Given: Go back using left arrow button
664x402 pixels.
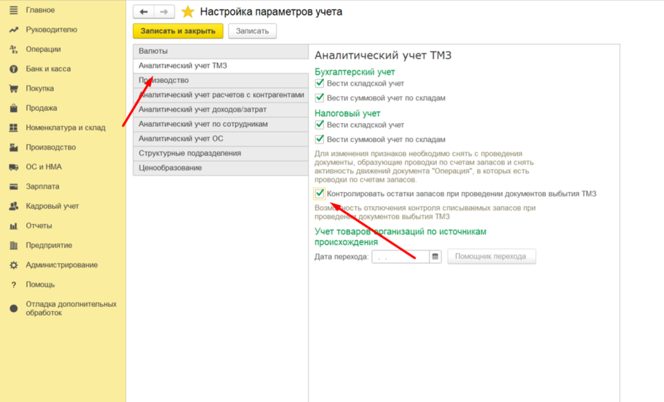Looking at the screenshot, I should 144,12.
